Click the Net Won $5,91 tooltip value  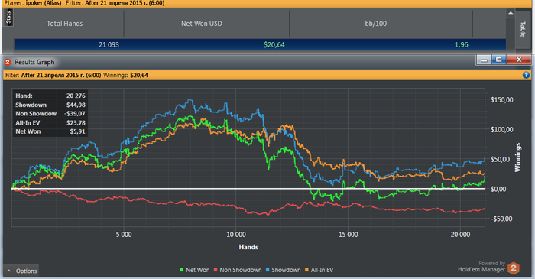coord(77,131)
